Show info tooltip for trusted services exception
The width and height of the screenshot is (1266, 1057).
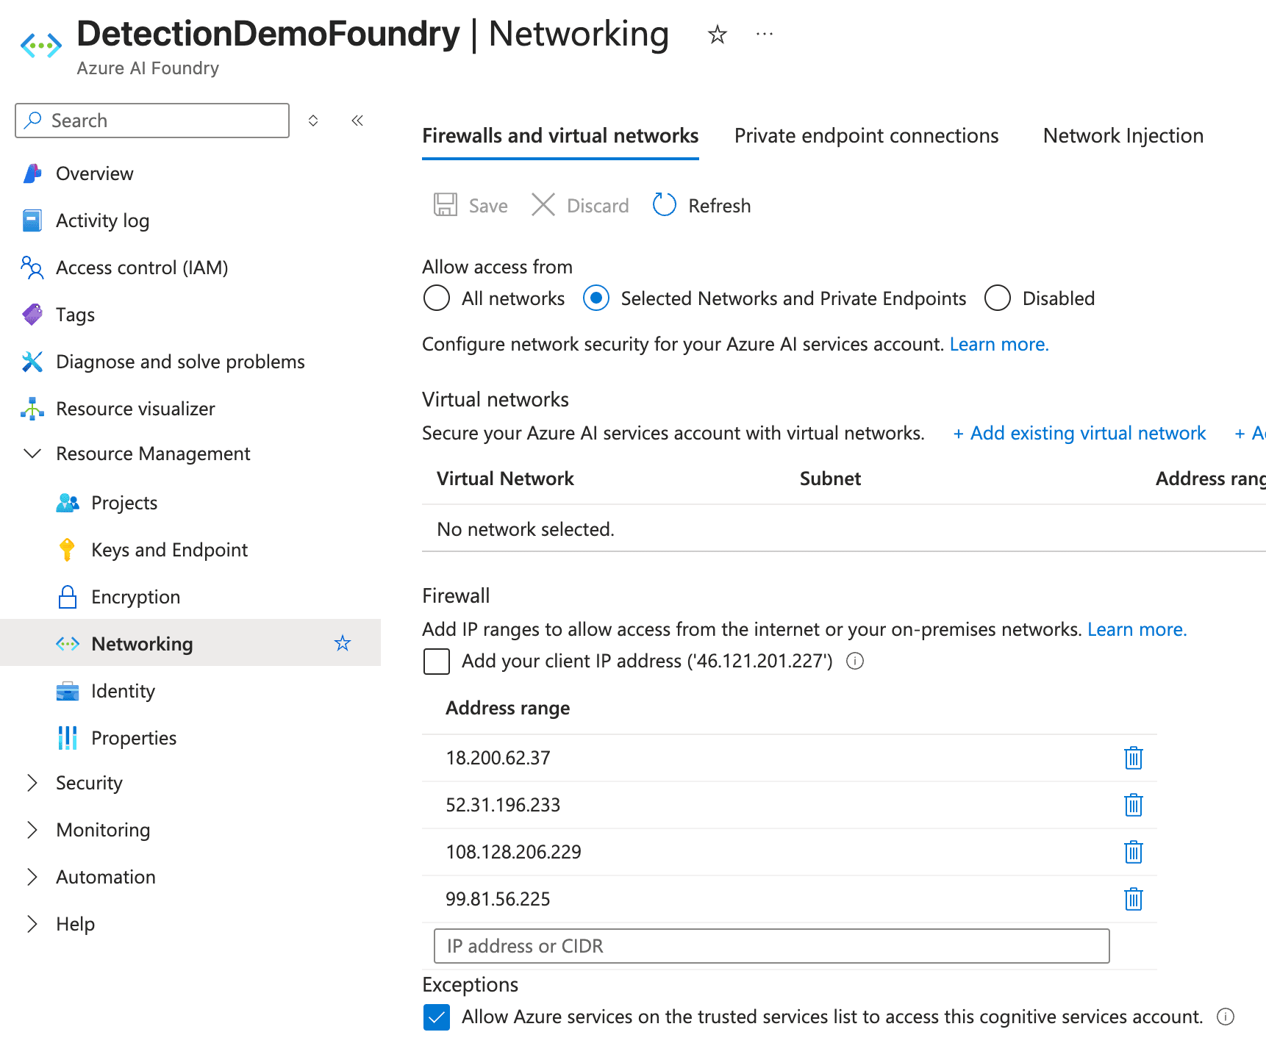pyautogui.click(x=1226, y=1017)
